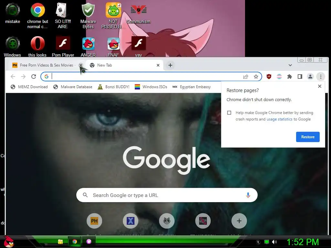This screenshot has width=331, height=248.
Task: Click the Restore button
Action: pyautogui.click(x=308, y=137)
